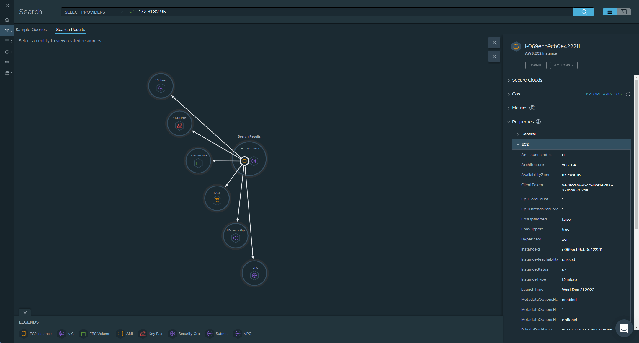The width and height of the screenshot is (639, 343).
Task: Select the Search Results tab
Action: pos(70,29)
